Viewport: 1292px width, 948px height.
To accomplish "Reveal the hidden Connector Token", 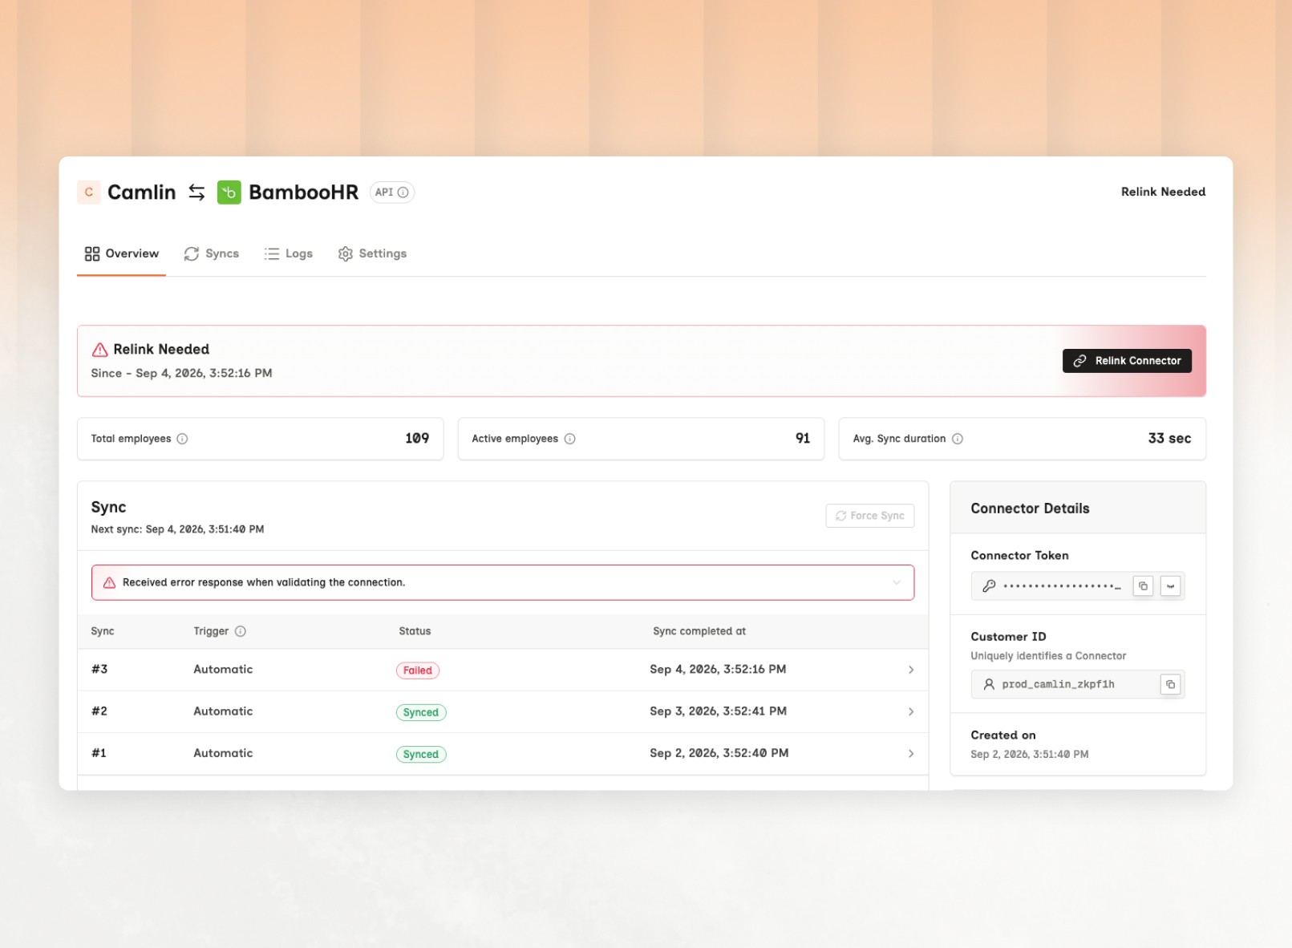I will tap(1170, 586).
